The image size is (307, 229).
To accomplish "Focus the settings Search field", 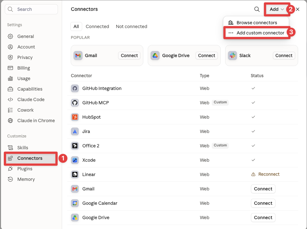I will point(31,9).
